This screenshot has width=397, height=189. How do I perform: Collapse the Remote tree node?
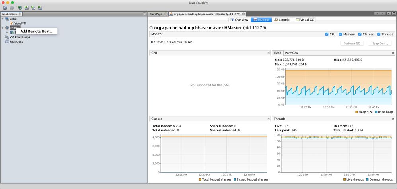[x=2, y=28]
